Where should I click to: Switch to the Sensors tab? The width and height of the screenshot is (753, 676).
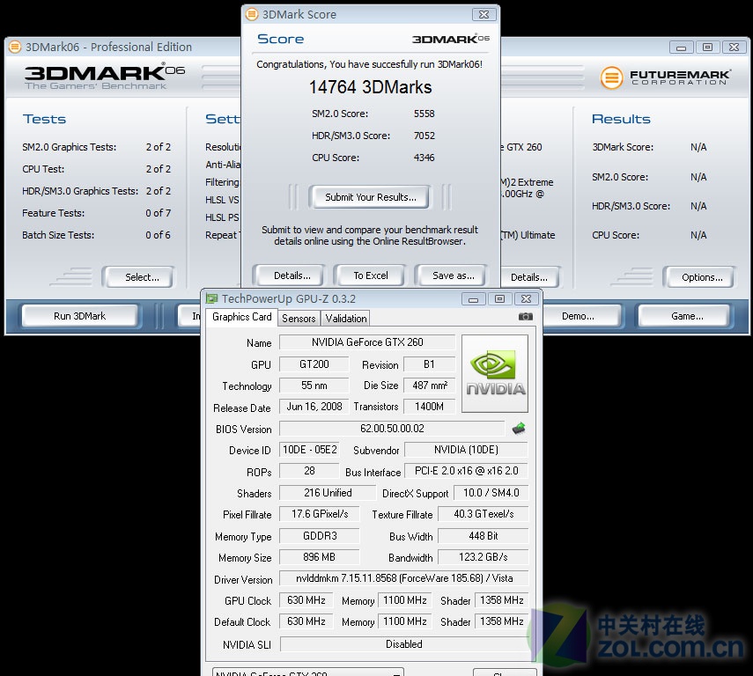[x=298, y=318]
